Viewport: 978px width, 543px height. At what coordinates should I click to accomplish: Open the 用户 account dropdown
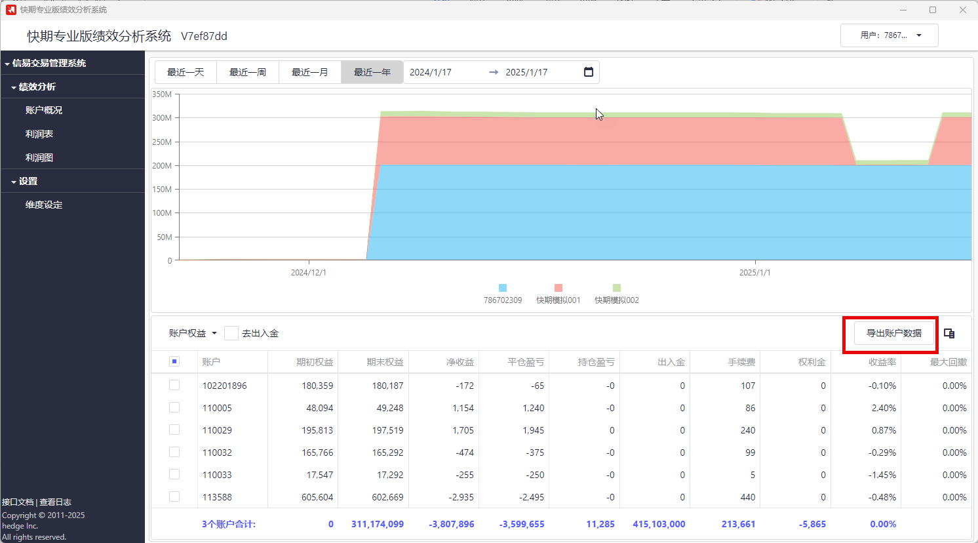(x=890, y=35)
